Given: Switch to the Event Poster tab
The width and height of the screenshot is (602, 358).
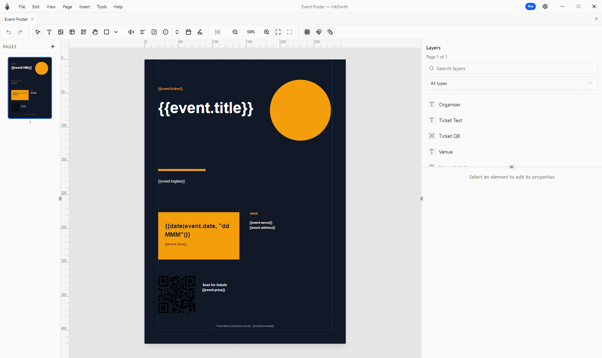Looking at the screenshot, I should [16, 19].
